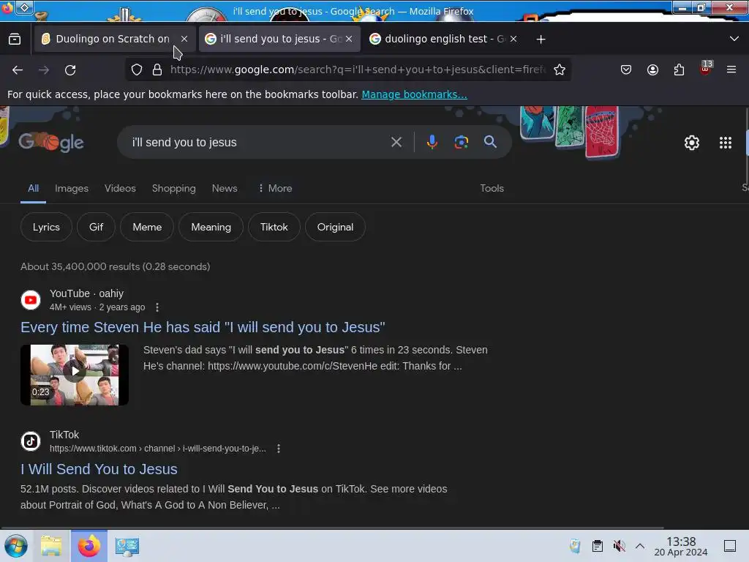The width and height of the screenshot is (749, 562).
Task: Unmute audio from the tray speaker icon
Action: point(619,546)
